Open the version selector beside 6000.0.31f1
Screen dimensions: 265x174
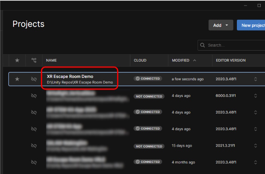(255, 96)
